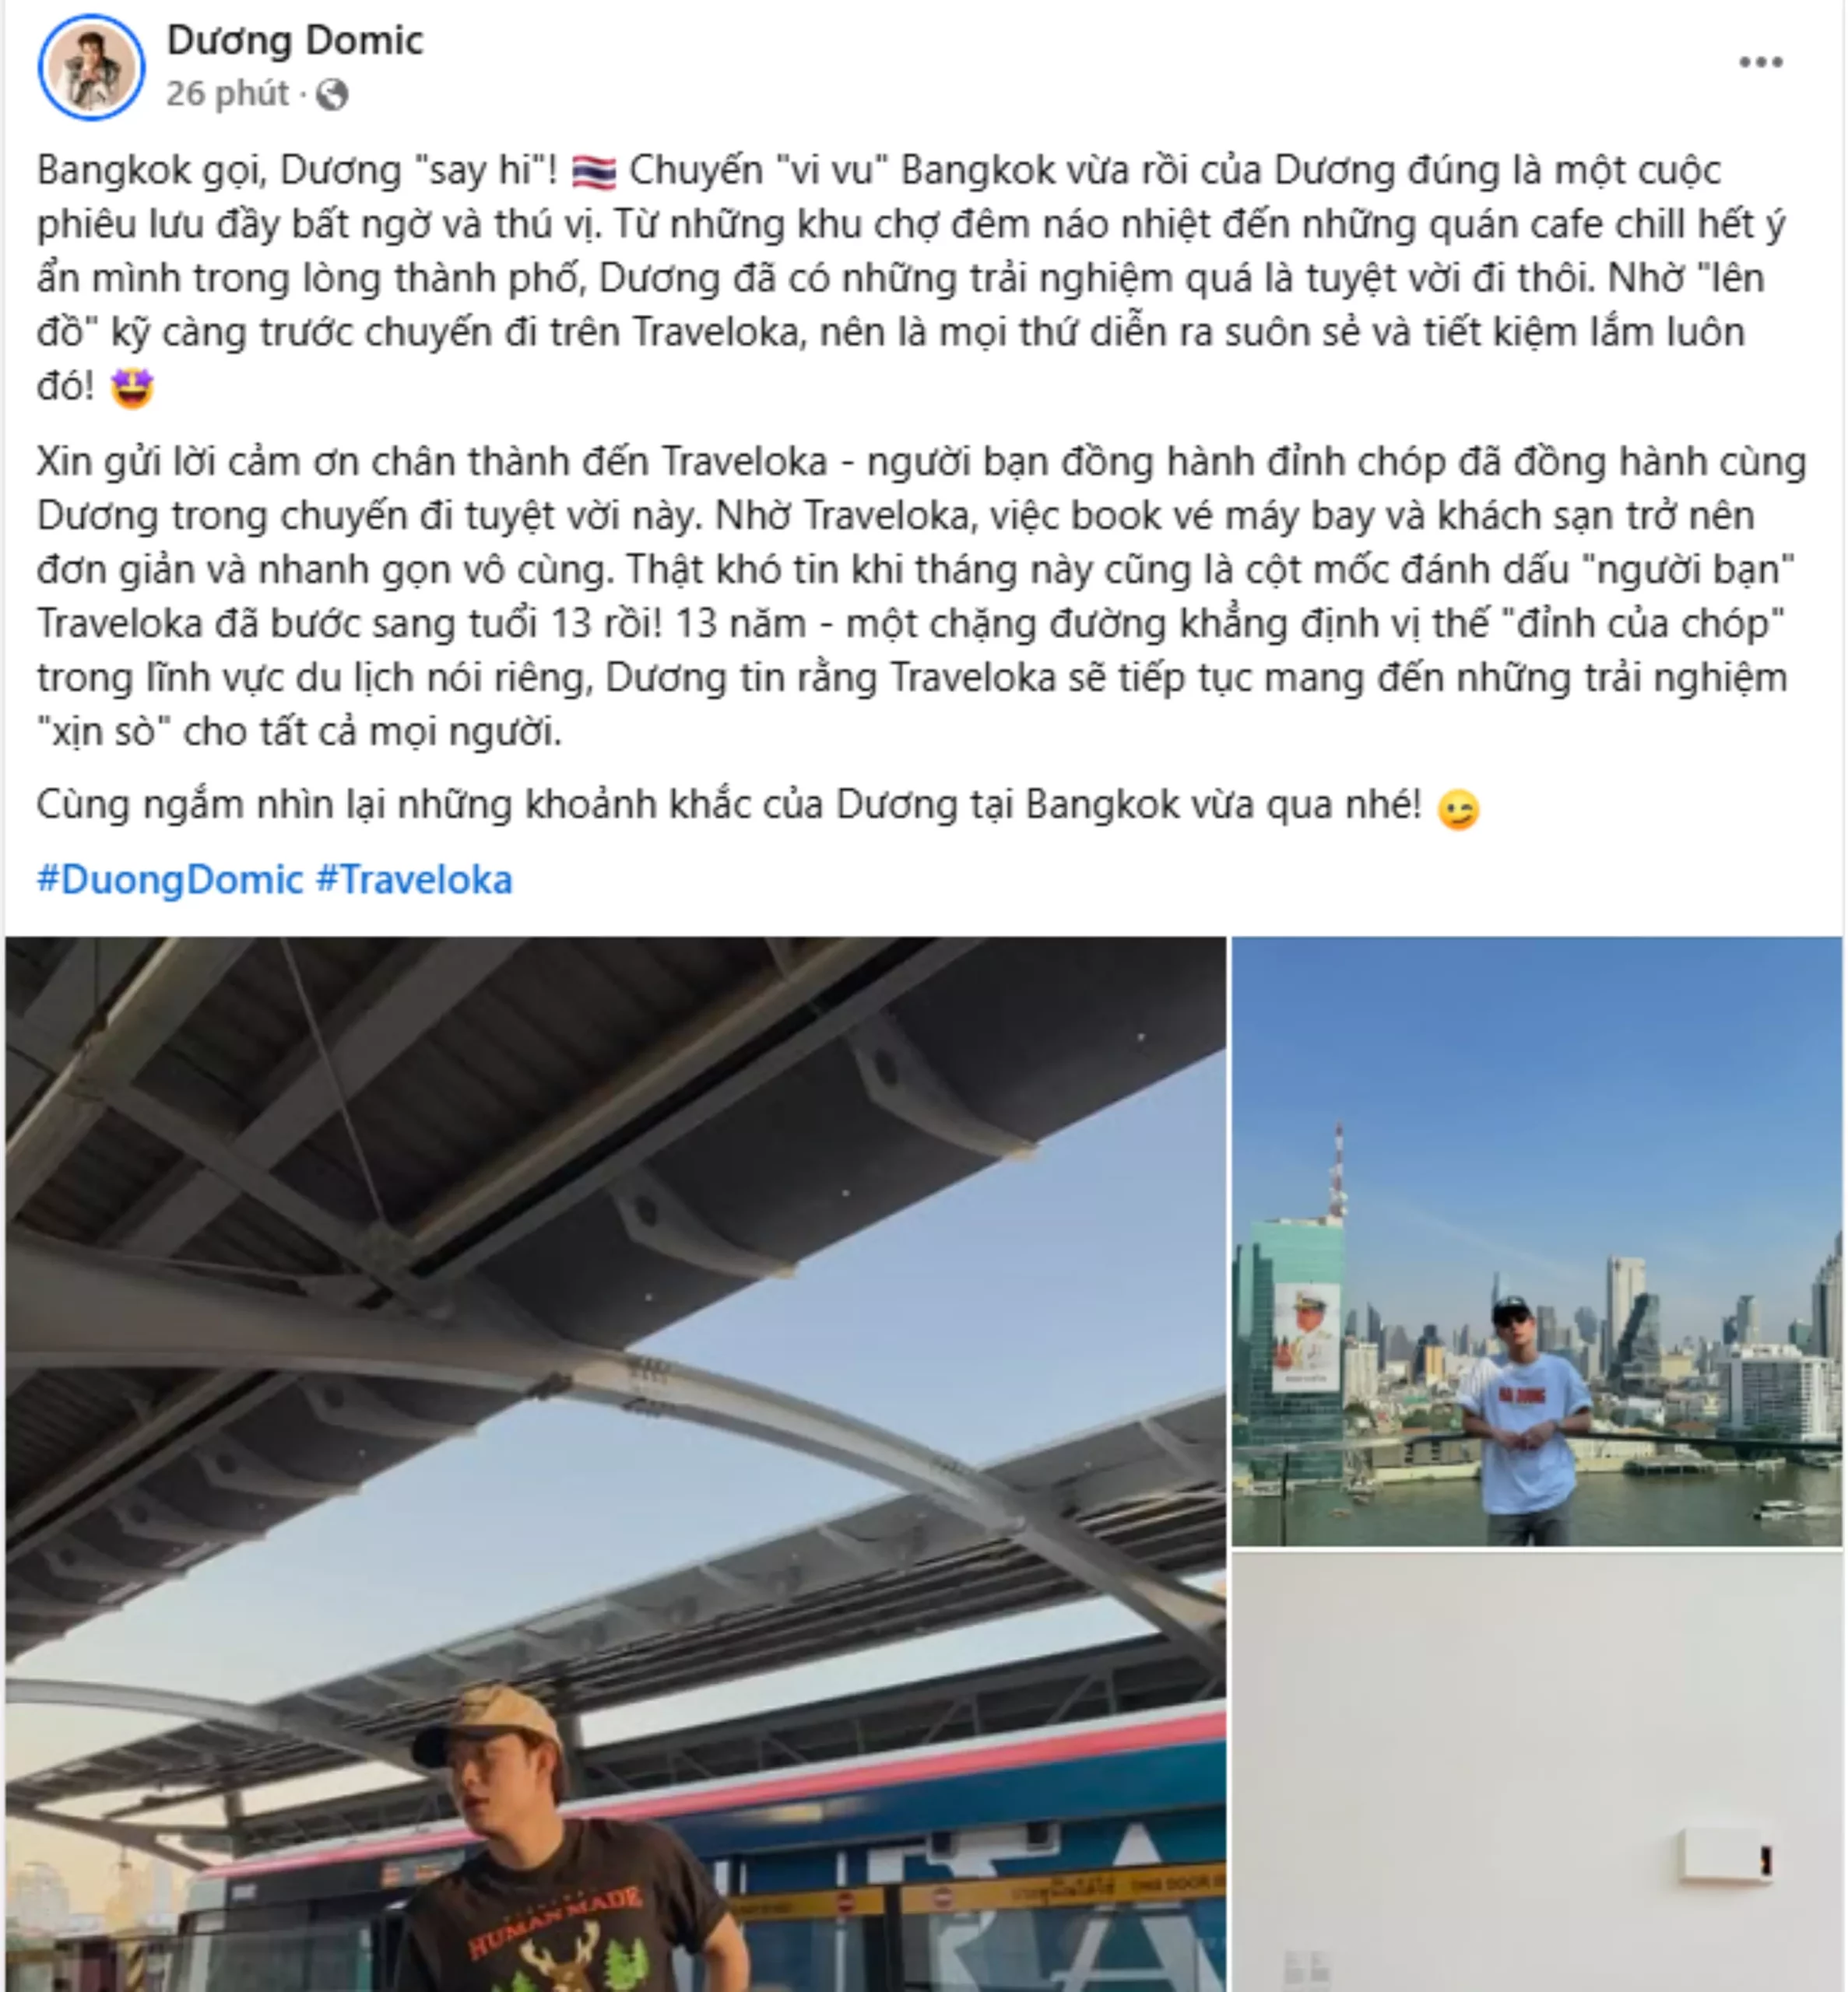Click the globe public-audience icon

(332, 95)
